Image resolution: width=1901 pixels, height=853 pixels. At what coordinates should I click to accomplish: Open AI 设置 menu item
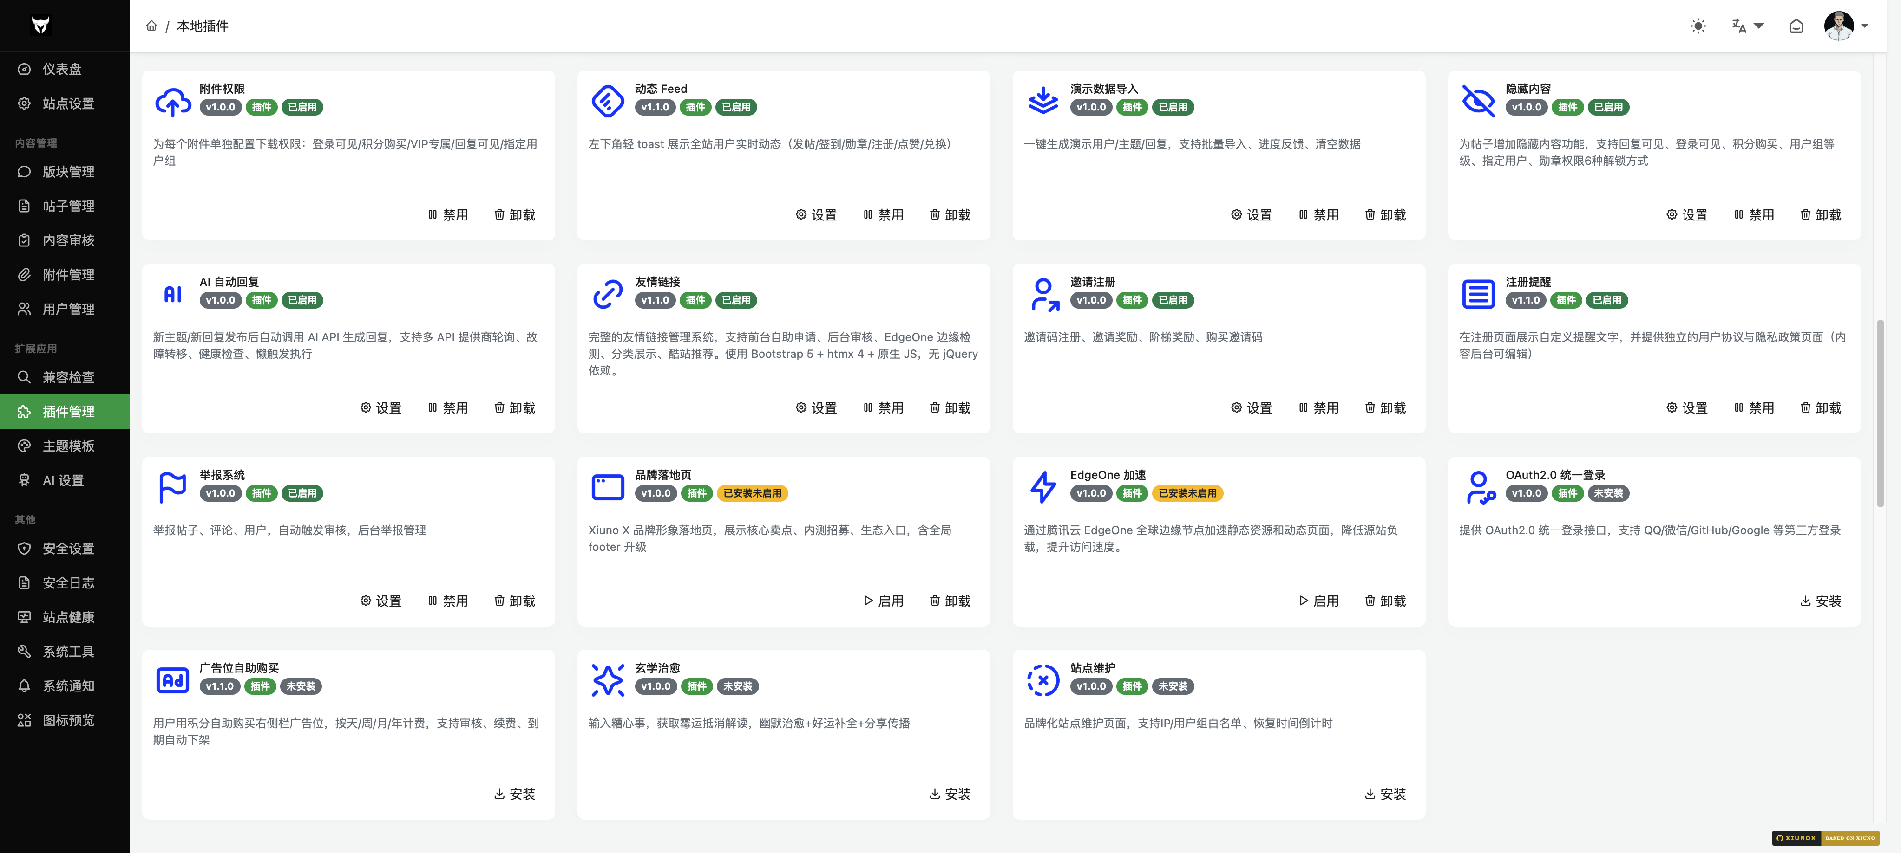pyautogui.click(x=65, y=480)
